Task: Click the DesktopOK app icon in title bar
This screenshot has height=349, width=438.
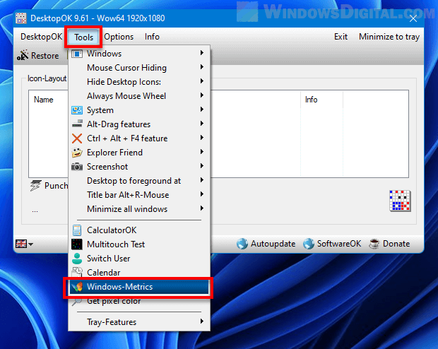Action: (x=21, y=18)
